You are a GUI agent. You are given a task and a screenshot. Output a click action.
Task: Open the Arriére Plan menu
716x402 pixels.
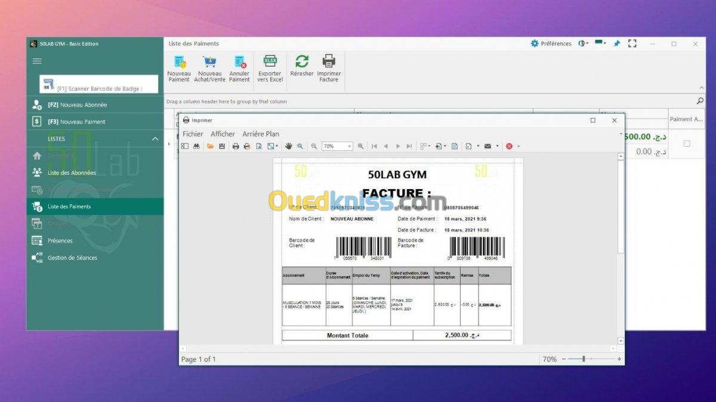(x=261, y=134)
